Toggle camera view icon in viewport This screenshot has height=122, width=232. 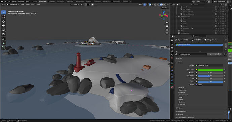[167, 30]
